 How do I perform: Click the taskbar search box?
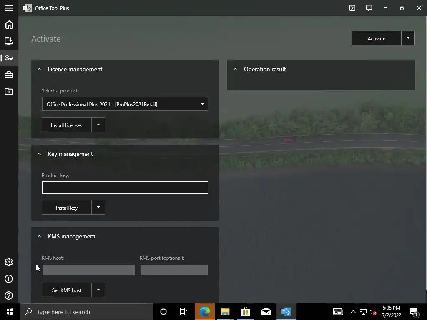click(x=87, y=312)
